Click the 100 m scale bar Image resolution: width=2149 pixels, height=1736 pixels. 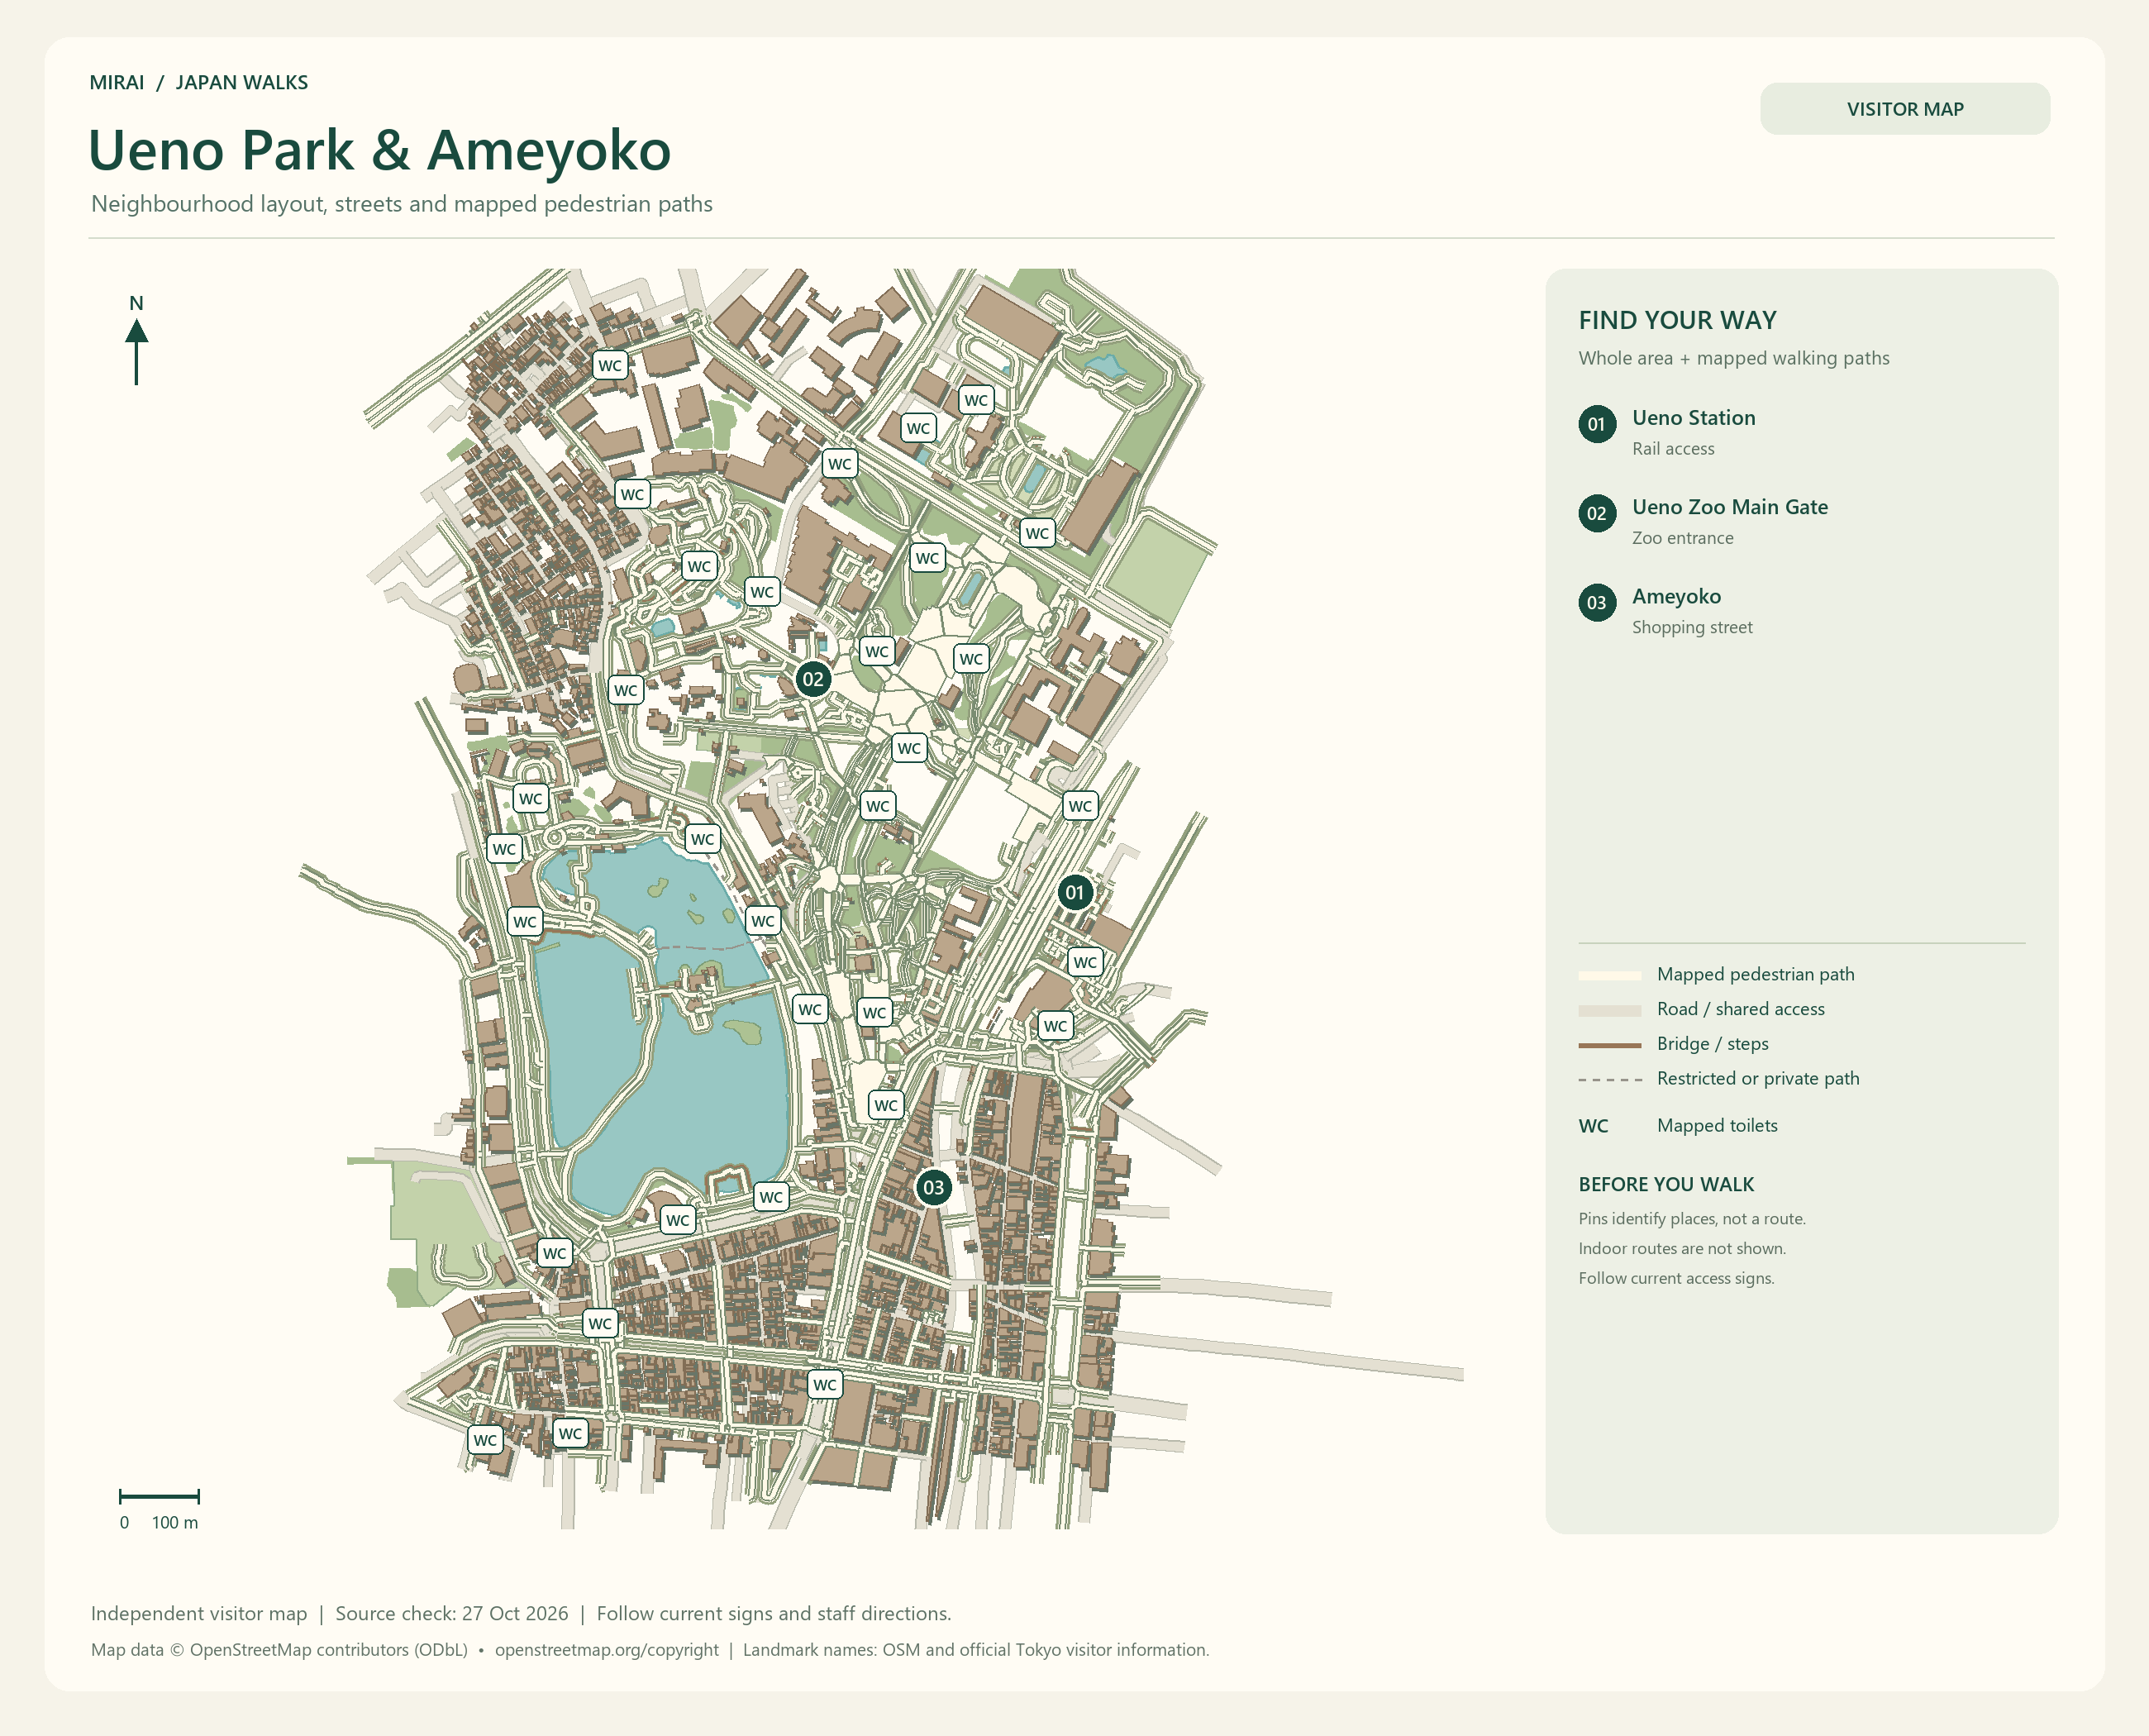159,1496
